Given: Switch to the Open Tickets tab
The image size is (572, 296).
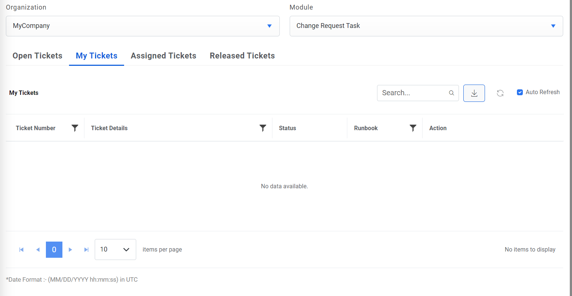Looking at the screenshot, I should 37,56.
